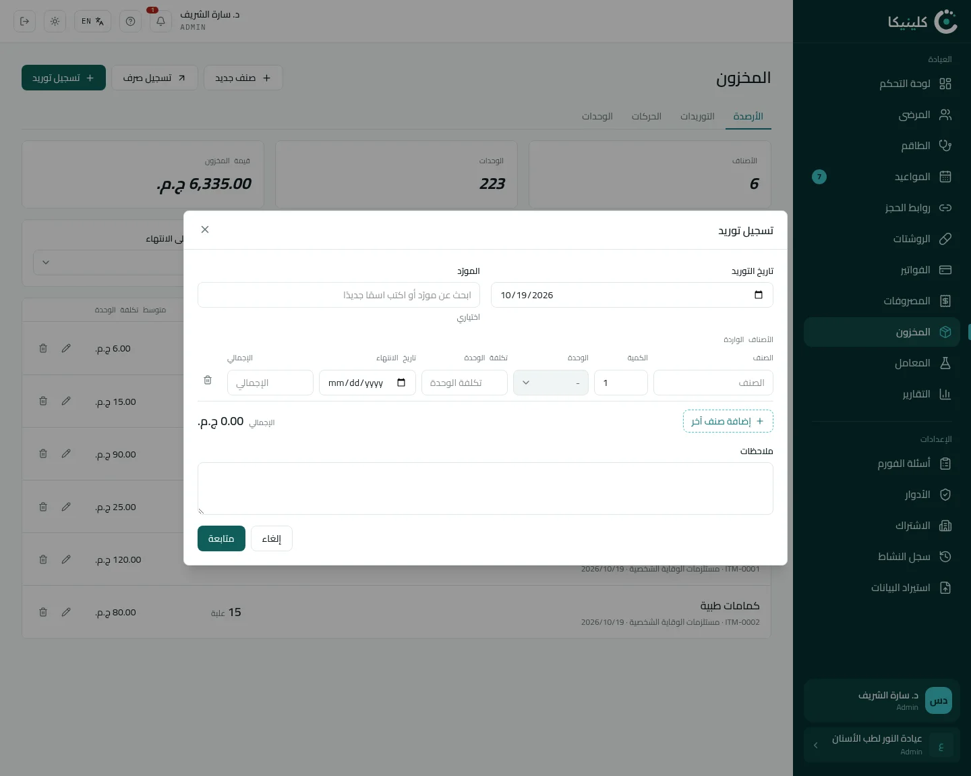Screen dimensions: 971x776
Task: Click the ملاحظات notes text area
Action: [x=486, y=489]
